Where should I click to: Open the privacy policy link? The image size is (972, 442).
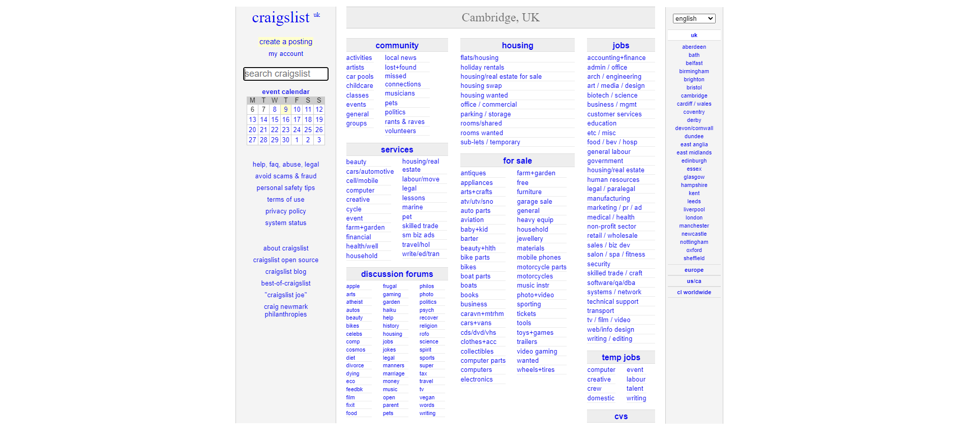[286, 211]
